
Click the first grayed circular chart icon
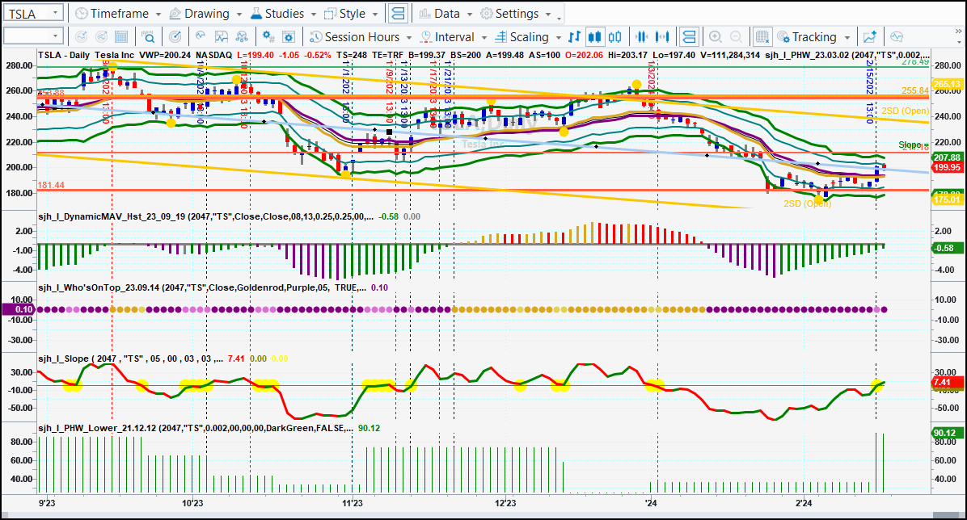pyautogui.click(x=81, y=37)
